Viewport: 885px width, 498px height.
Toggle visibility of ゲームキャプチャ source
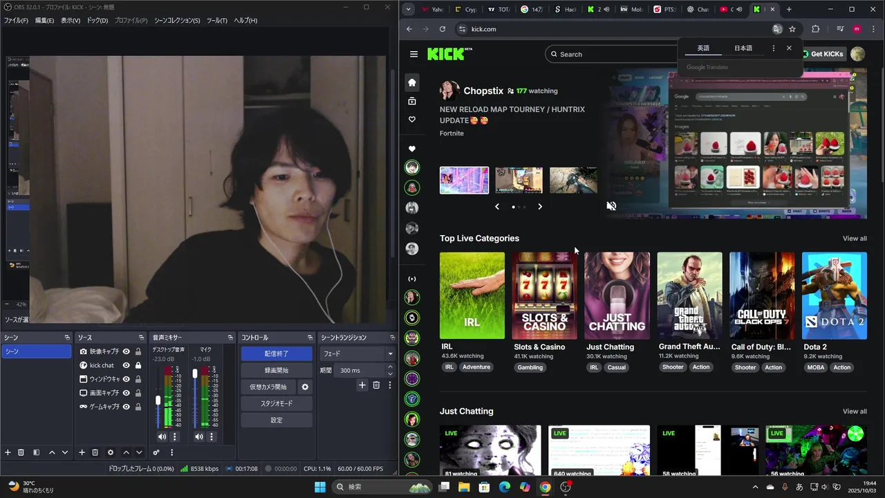127,407
